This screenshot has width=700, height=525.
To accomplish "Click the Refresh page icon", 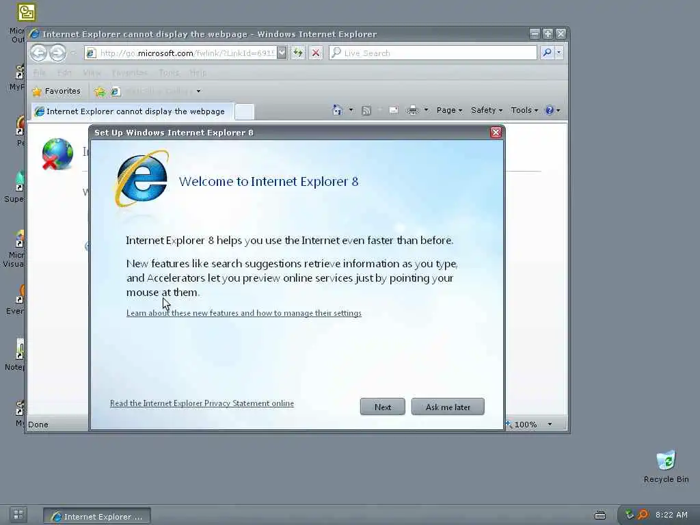I will [x=298, y=53].
